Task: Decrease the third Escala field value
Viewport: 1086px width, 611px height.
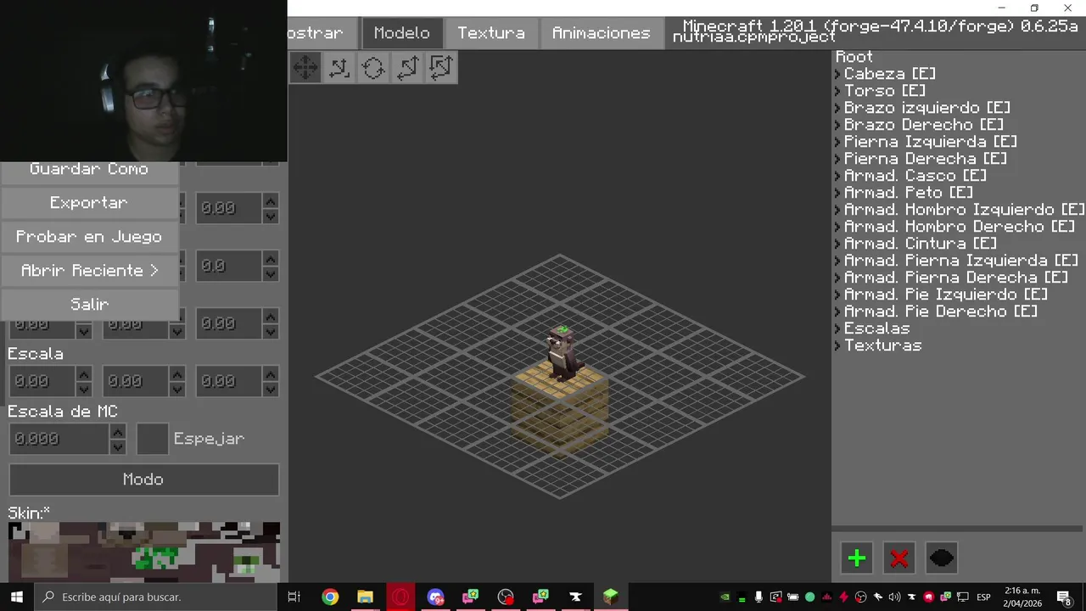Action: [x=271, y=389]
